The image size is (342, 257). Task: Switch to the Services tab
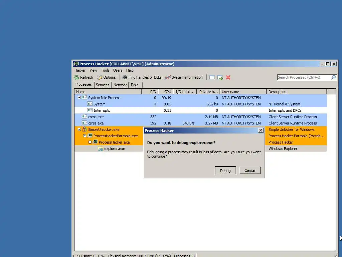pyautogui.click(x=103, y=85)
